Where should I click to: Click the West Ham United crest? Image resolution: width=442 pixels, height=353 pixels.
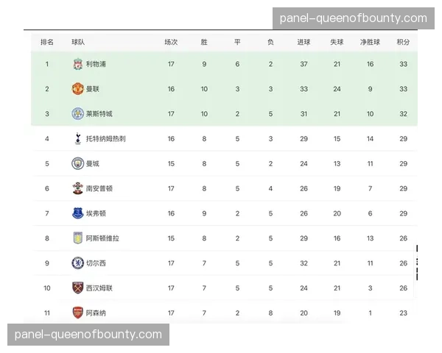point(77,288)
